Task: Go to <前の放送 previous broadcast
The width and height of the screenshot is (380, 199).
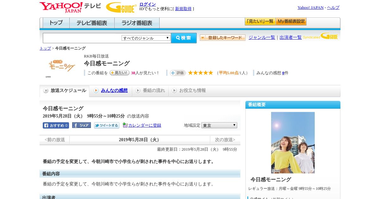Action: coord(54,140)
